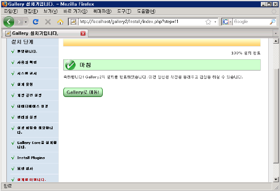280x191 pixels.
Task: Open the address bar history dropdown
Action: tap(215, 22)
